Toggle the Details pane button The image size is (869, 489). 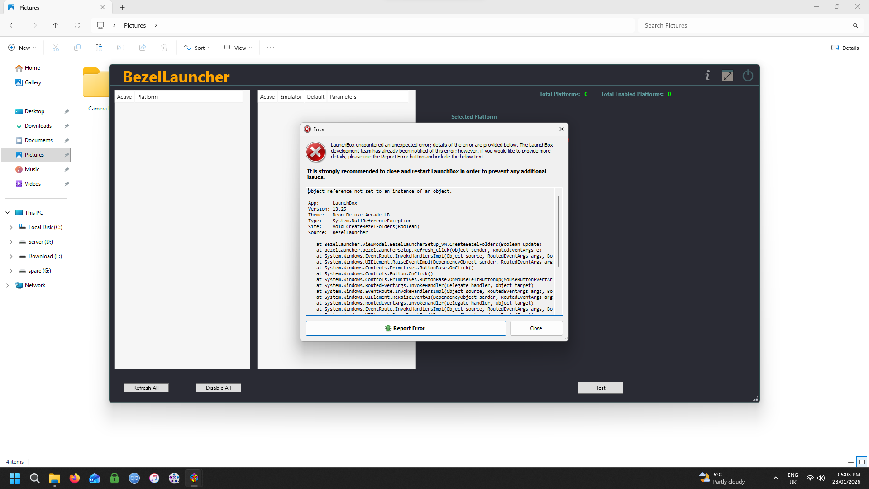tap(845, 48)
